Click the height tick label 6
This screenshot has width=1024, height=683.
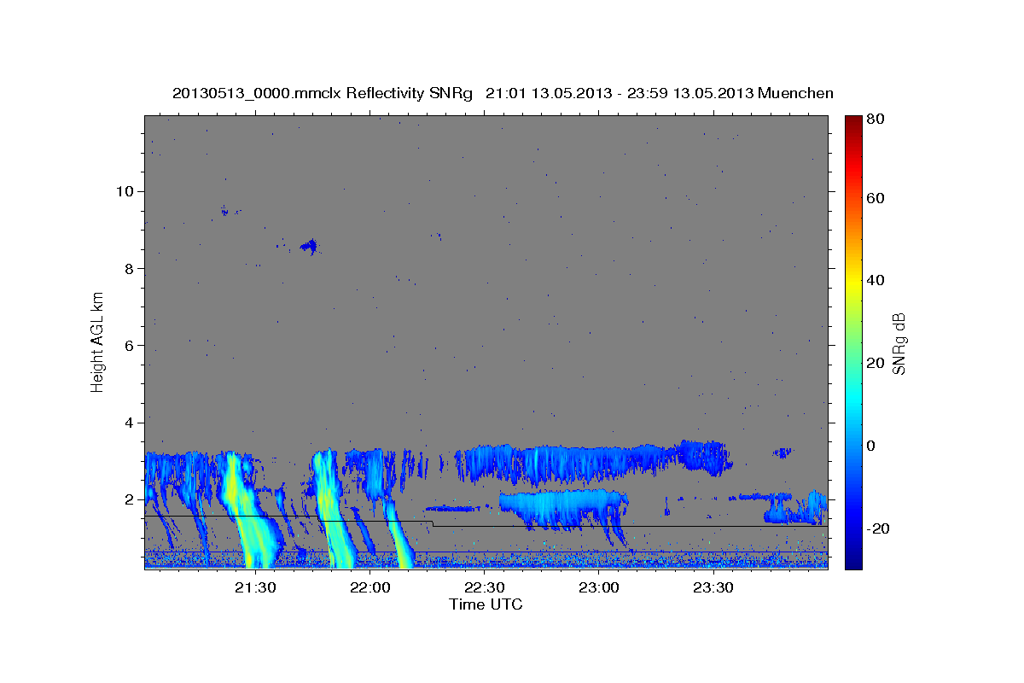click(x=128, y=346)
